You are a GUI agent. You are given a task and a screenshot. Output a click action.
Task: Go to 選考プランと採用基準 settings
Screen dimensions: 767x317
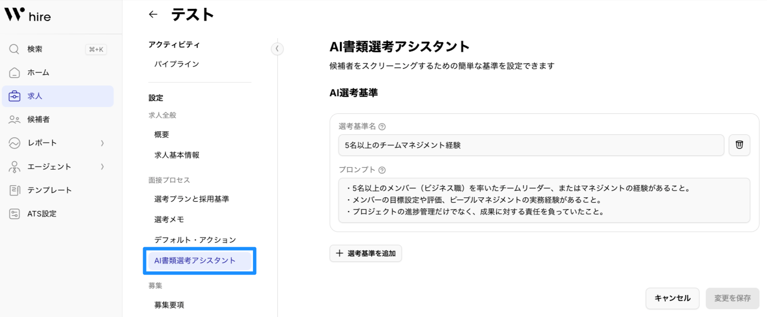(192, 199)
